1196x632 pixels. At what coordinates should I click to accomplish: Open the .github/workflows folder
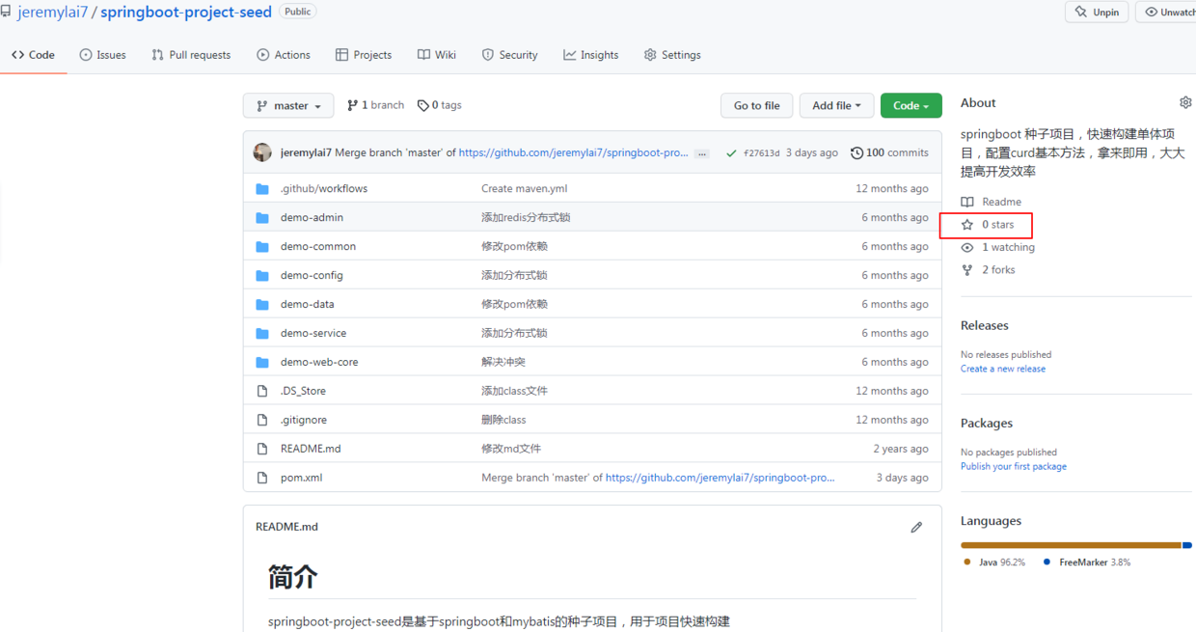[324, 188]
